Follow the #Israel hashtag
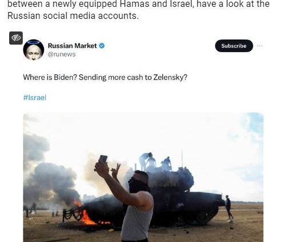 (35, 98)
